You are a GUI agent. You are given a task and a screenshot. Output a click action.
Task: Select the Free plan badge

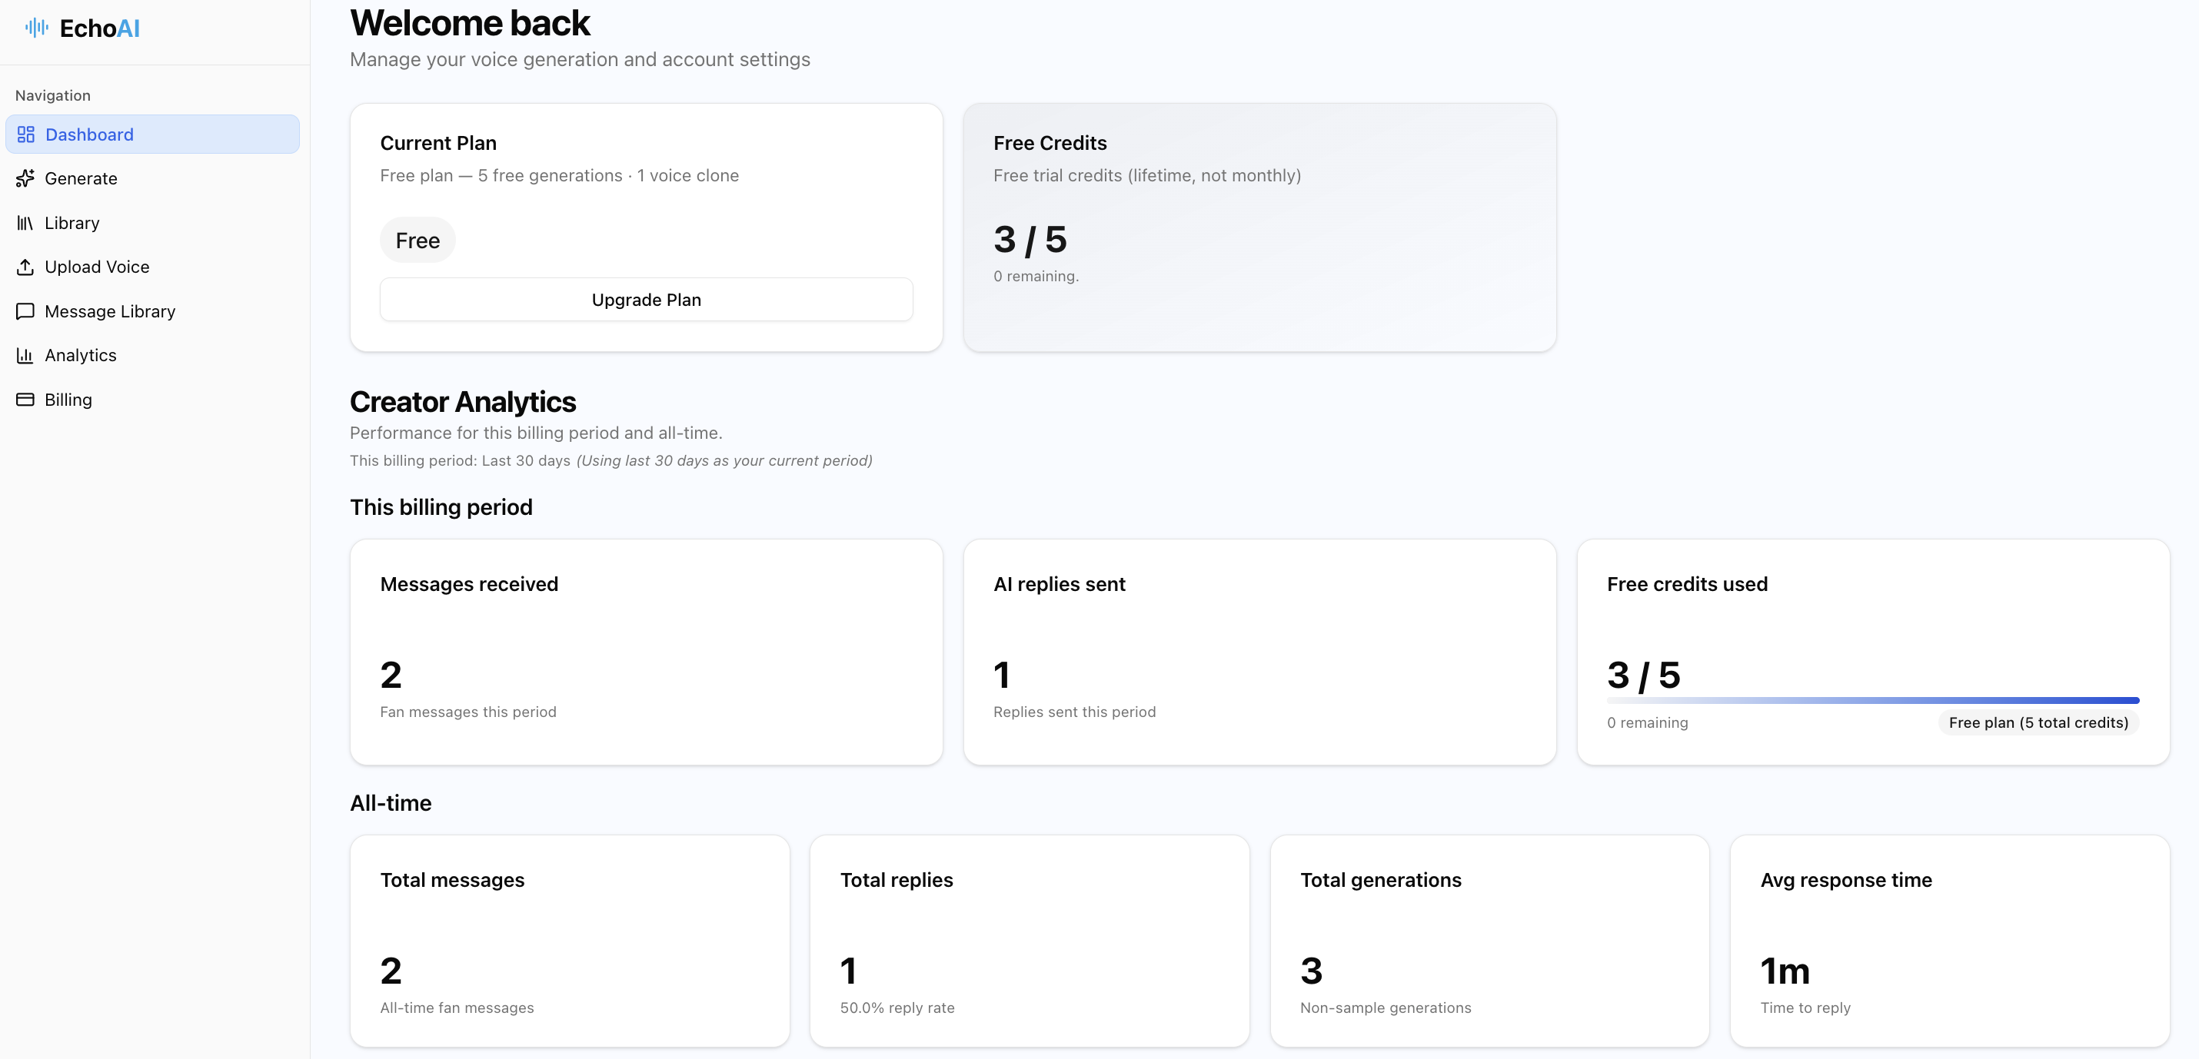pyautogui.click(x=418, y=240)
